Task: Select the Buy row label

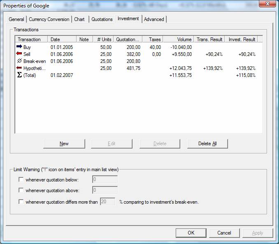Action: point(27,47)
